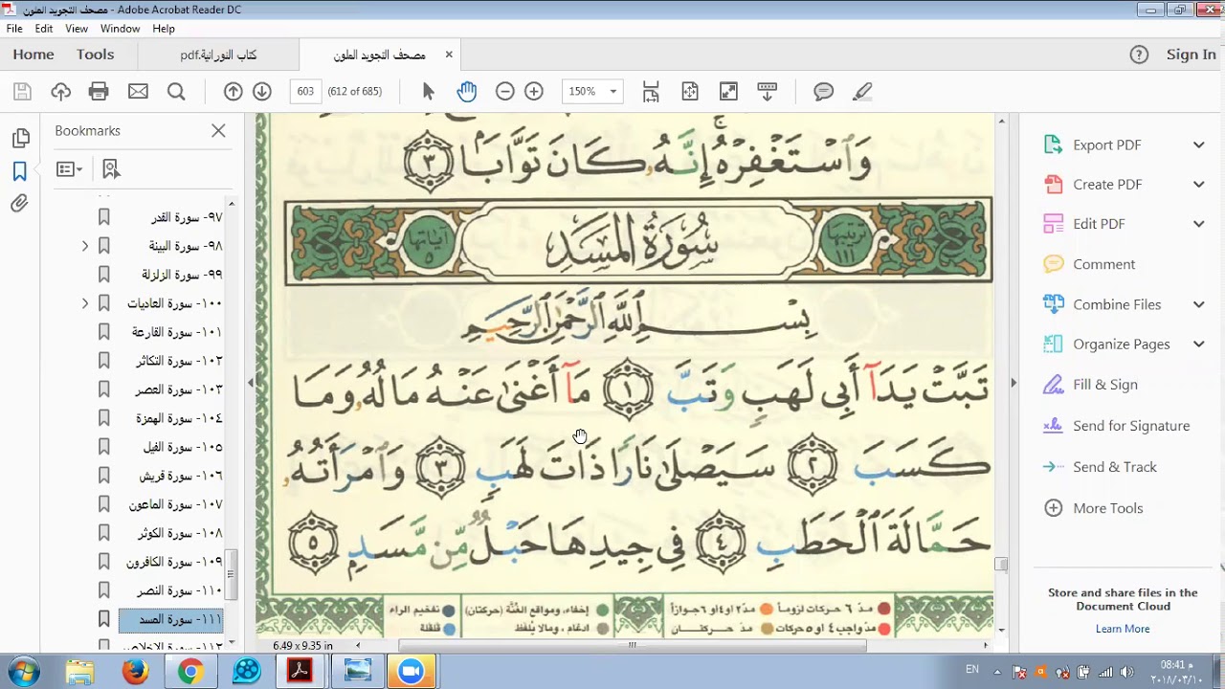Viewport: 1225px width, 689px height.
Task: Select the سورة النصر bookmark
Action: pyautogui.click(x=179, y=590)
